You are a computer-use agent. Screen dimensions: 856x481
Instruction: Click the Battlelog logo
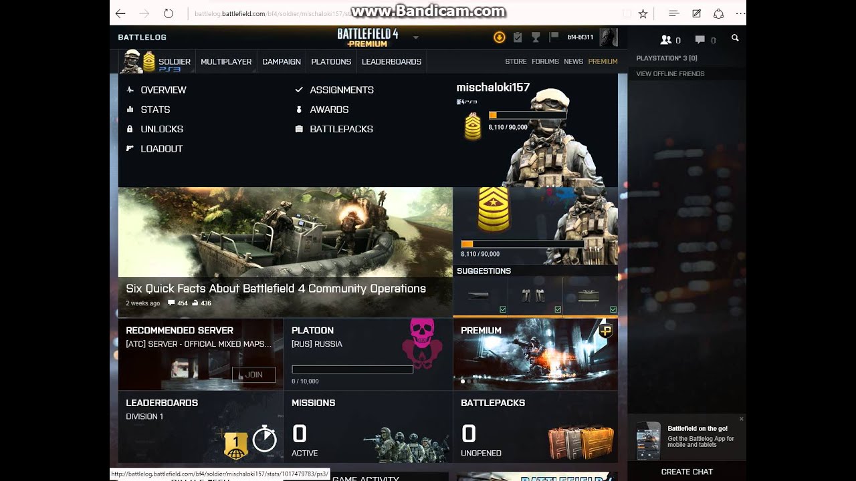(142, 37)
